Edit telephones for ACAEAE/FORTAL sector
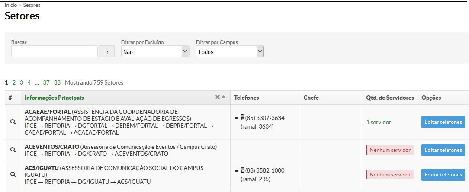 [x=443, y=122]
